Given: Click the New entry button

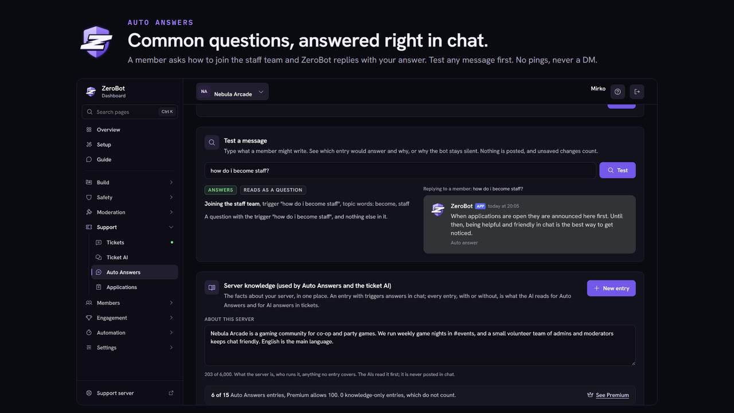Looking at the screenshot, I should (611, 289).
